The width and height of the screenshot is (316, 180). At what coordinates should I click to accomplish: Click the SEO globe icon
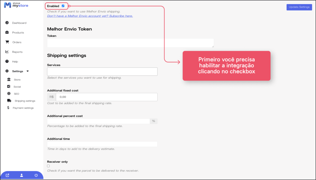click(9, 94)
